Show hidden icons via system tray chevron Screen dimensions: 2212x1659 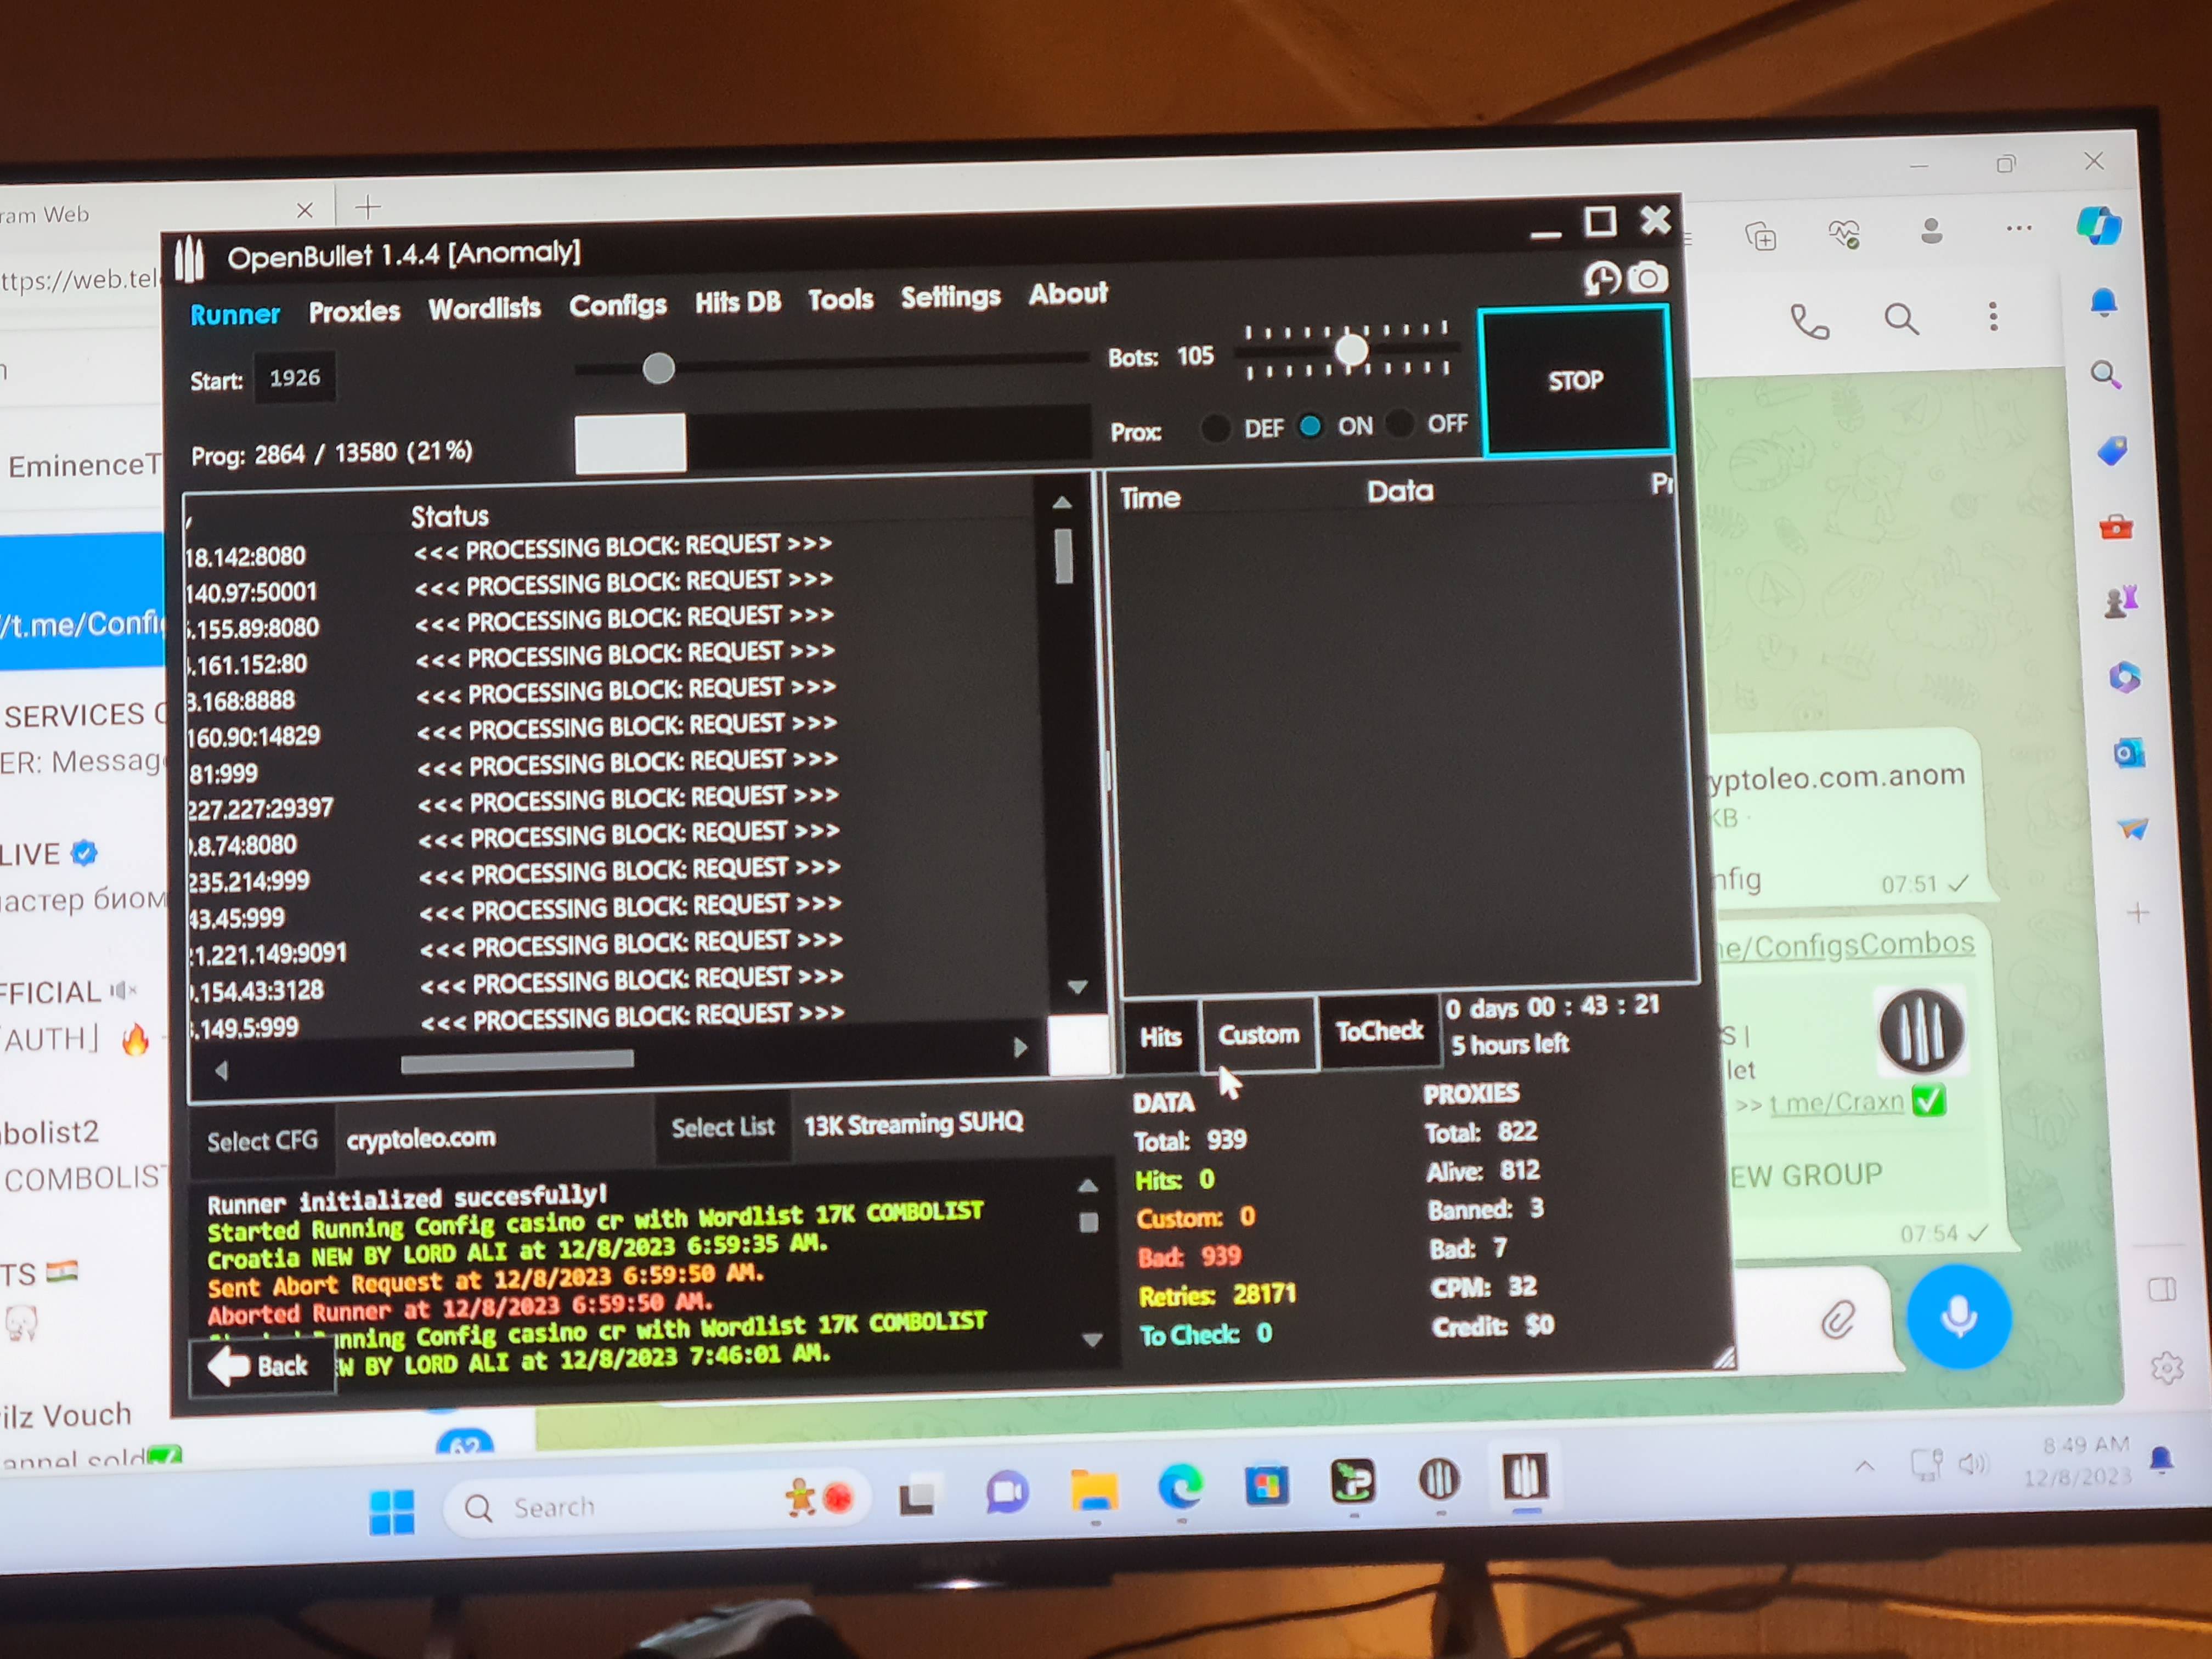click(1864, 1466)
